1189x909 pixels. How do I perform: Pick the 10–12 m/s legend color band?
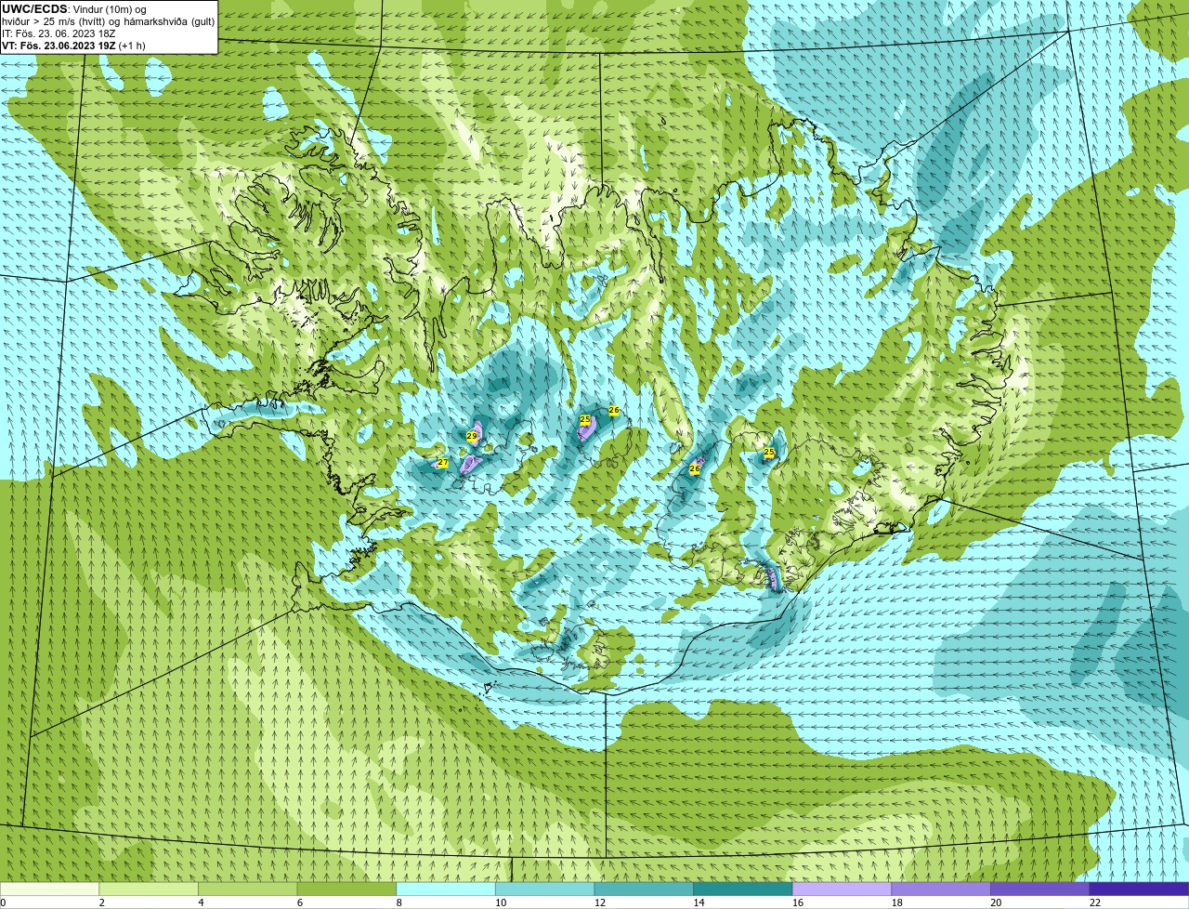[545, 889]
